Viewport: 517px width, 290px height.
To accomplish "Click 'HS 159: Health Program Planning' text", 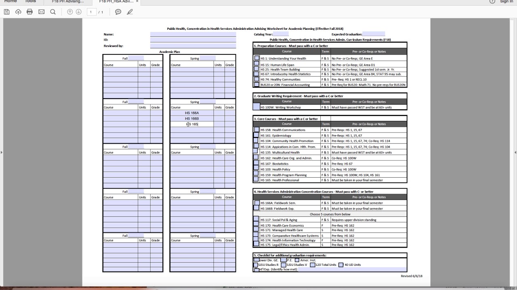I will pos(284,175).
